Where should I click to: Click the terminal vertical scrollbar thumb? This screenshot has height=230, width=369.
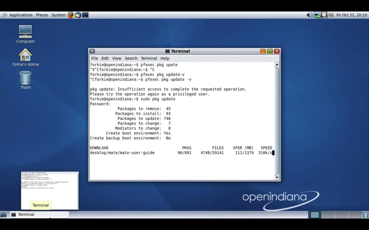[x=277, y=121]
